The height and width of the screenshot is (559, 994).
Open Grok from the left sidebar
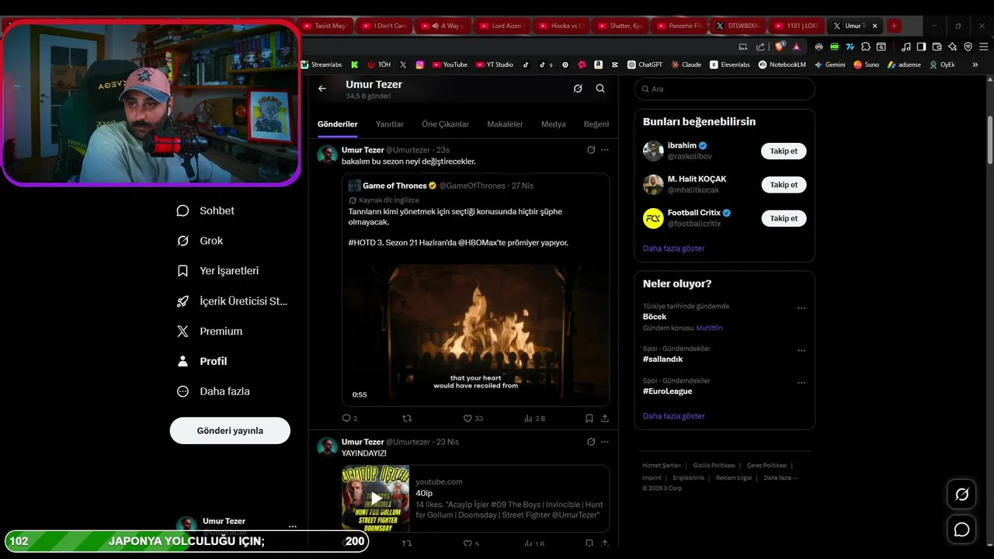pyautogui.click(x=200, y=241)
